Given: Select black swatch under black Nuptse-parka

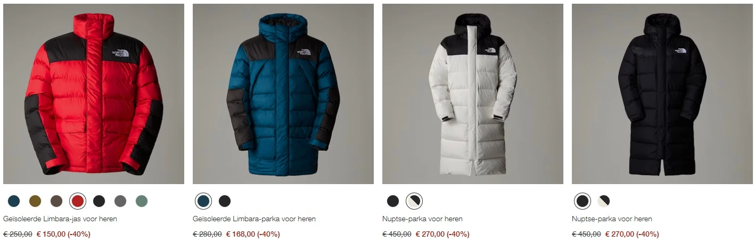Looking at the screenshot, I should tap(582, 201).
